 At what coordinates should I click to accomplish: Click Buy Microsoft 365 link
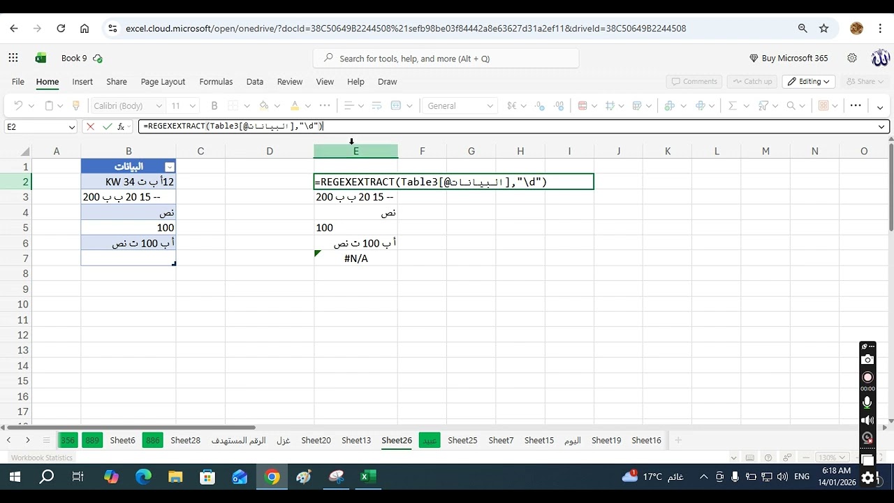[789, 58]
